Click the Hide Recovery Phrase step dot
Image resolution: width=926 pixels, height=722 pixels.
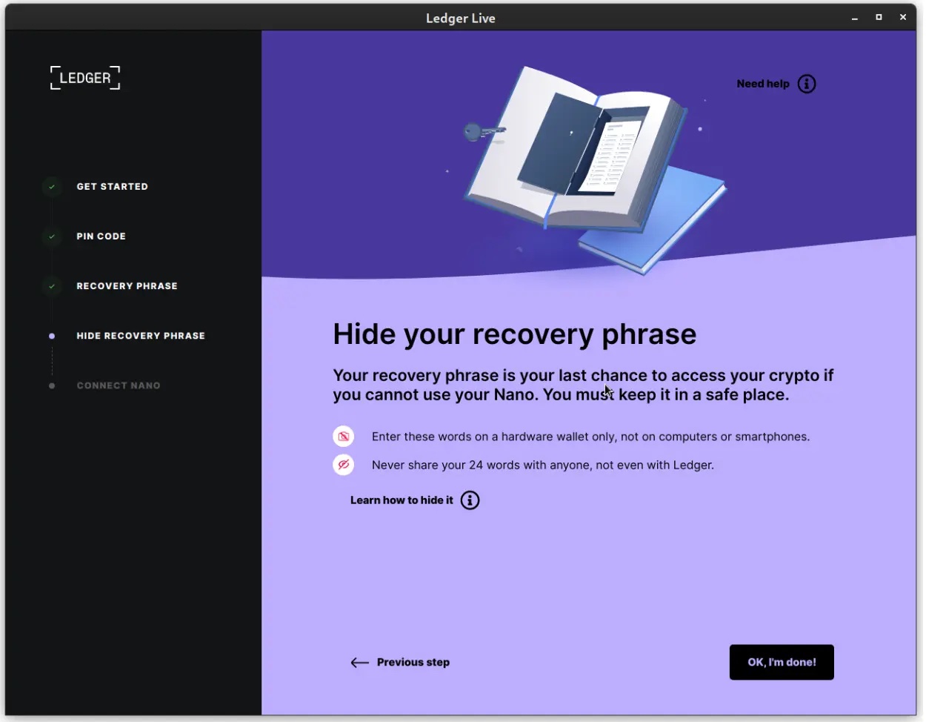[x=52, y=336]
